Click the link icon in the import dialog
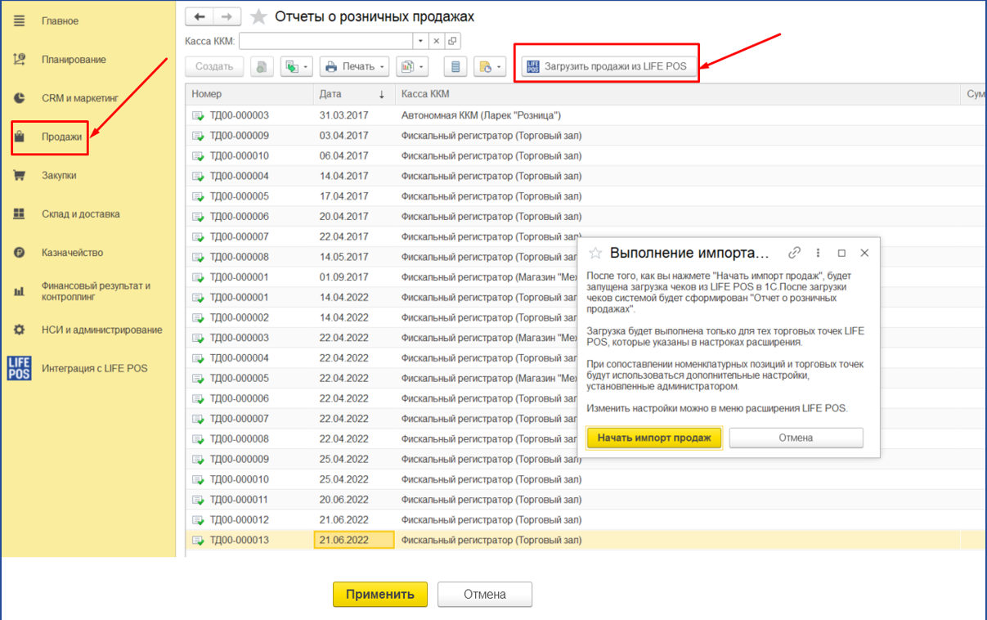Image resolution: width=987 pixels, height=620 pixels. click(x=794, y=253)
